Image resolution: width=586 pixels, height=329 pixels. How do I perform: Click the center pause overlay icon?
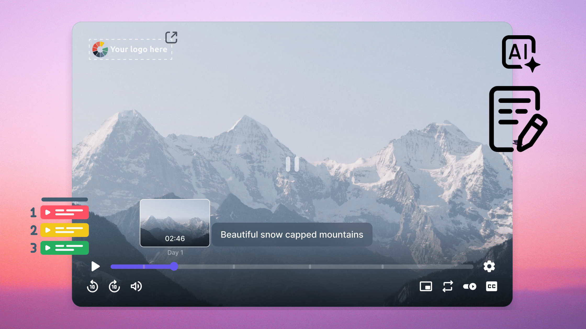(x=292, y=164)
